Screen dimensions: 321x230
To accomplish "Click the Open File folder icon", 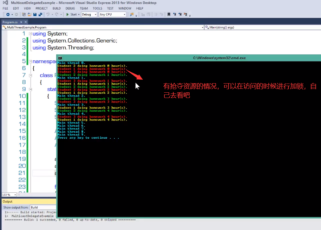I will pyautogui.click(x=30, y=14).
